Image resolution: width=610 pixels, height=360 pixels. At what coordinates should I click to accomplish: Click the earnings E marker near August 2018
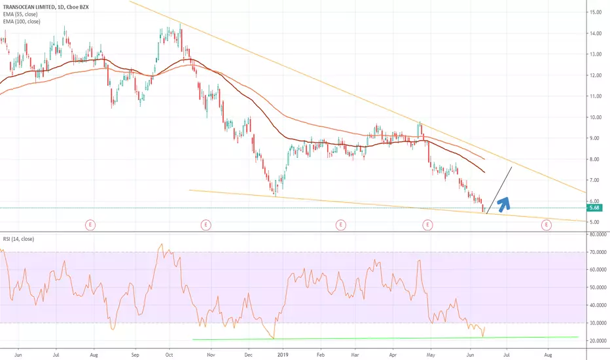pos(90,225)
